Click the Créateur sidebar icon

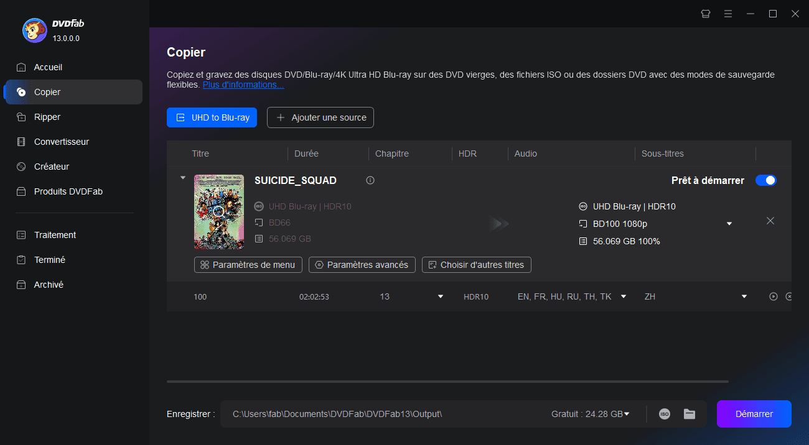pyautogui.click(x=21, y=167)
